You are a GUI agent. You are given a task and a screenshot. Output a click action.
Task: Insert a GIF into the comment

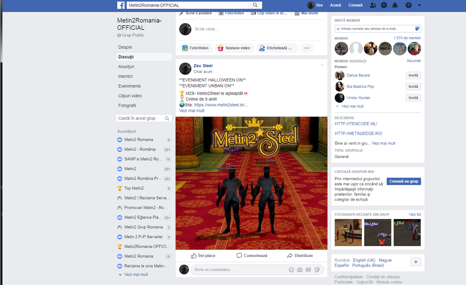pyautogui.click(x=308, y=270)
